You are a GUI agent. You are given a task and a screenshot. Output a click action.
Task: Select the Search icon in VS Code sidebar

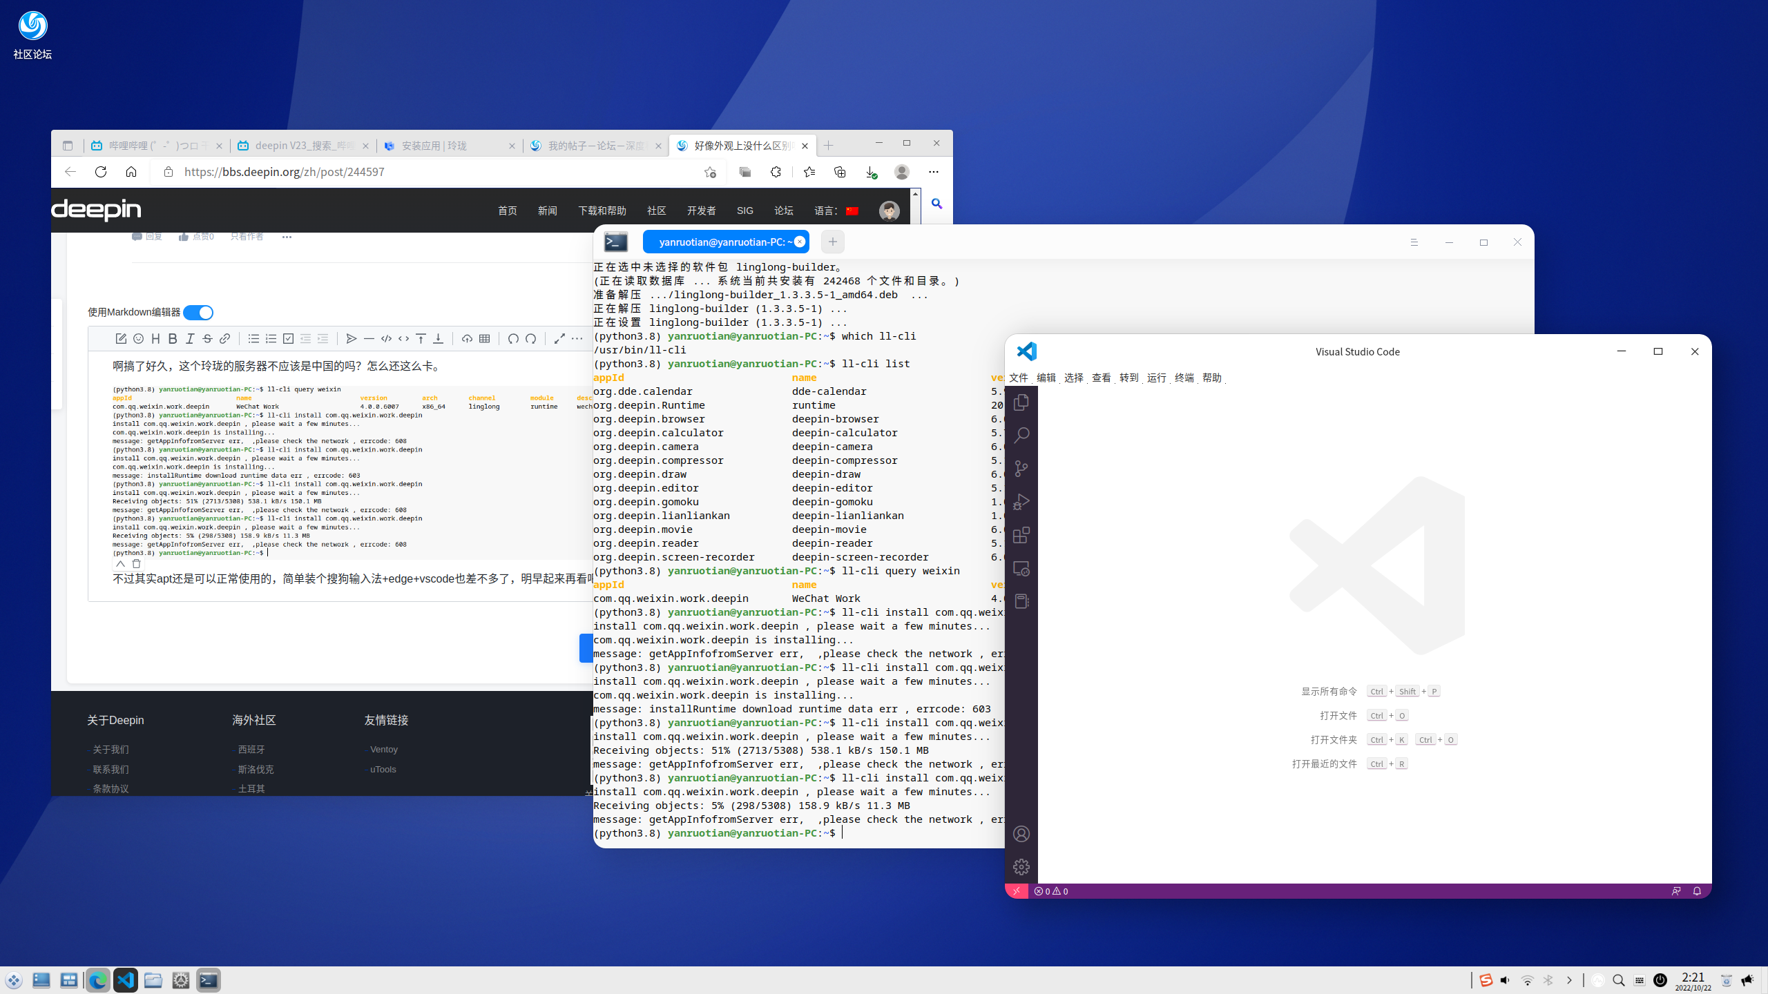1021,435
